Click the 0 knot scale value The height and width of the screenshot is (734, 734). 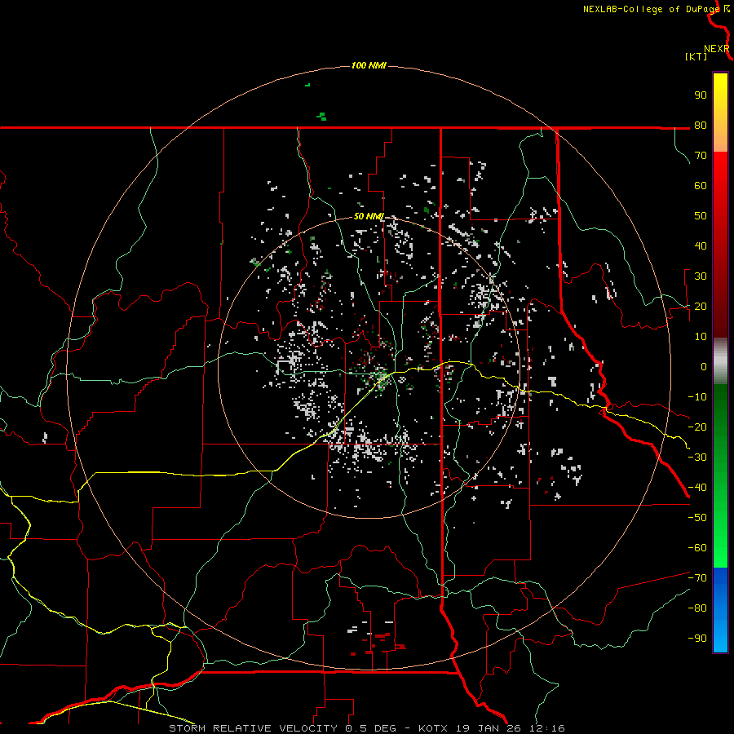(704, 366)
